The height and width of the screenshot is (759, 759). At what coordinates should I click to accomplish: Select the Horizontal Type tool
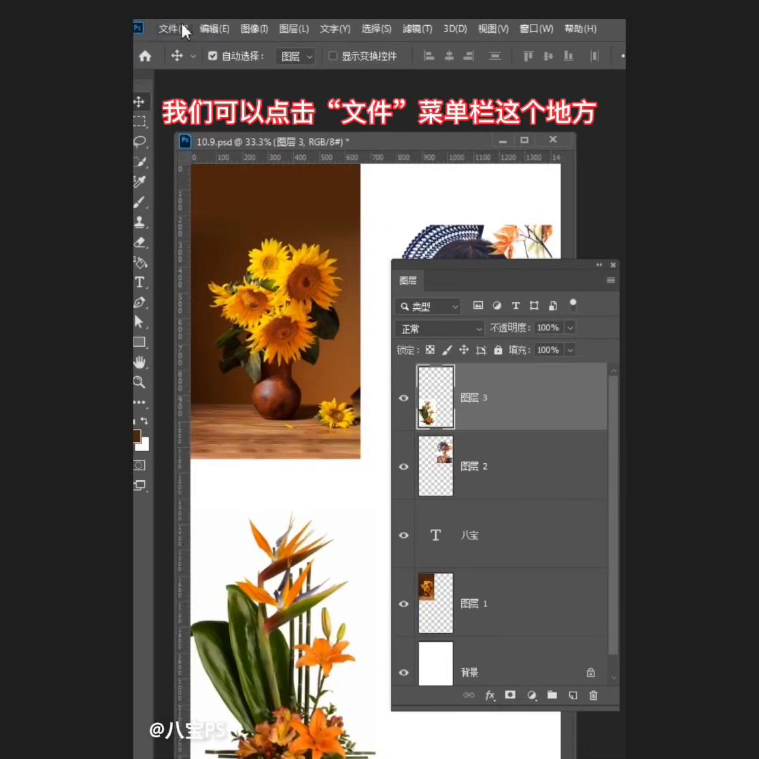coord(140,282)
